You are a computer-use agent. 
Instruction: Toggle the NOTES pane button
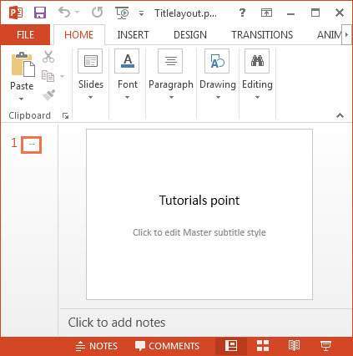click(x=97, y=346)
